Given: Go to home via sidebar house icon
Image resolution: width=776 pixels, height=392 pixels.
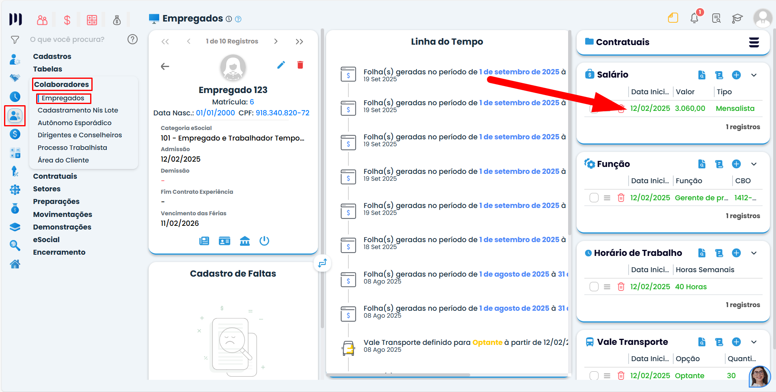Looking at the screenshot, I should [15, 264].
